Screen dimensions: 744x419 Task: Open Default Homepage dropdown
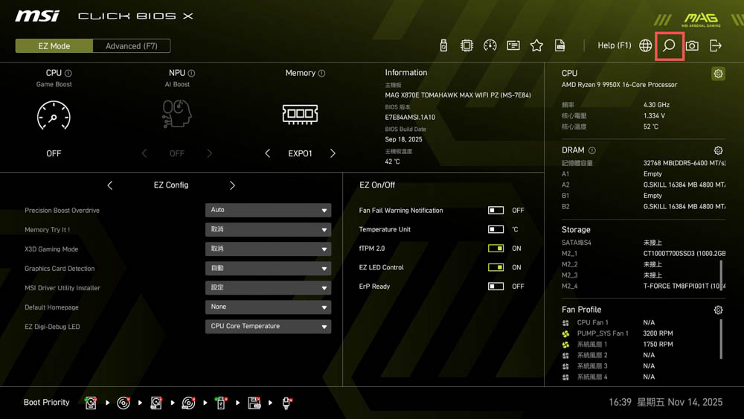point(268,307)
